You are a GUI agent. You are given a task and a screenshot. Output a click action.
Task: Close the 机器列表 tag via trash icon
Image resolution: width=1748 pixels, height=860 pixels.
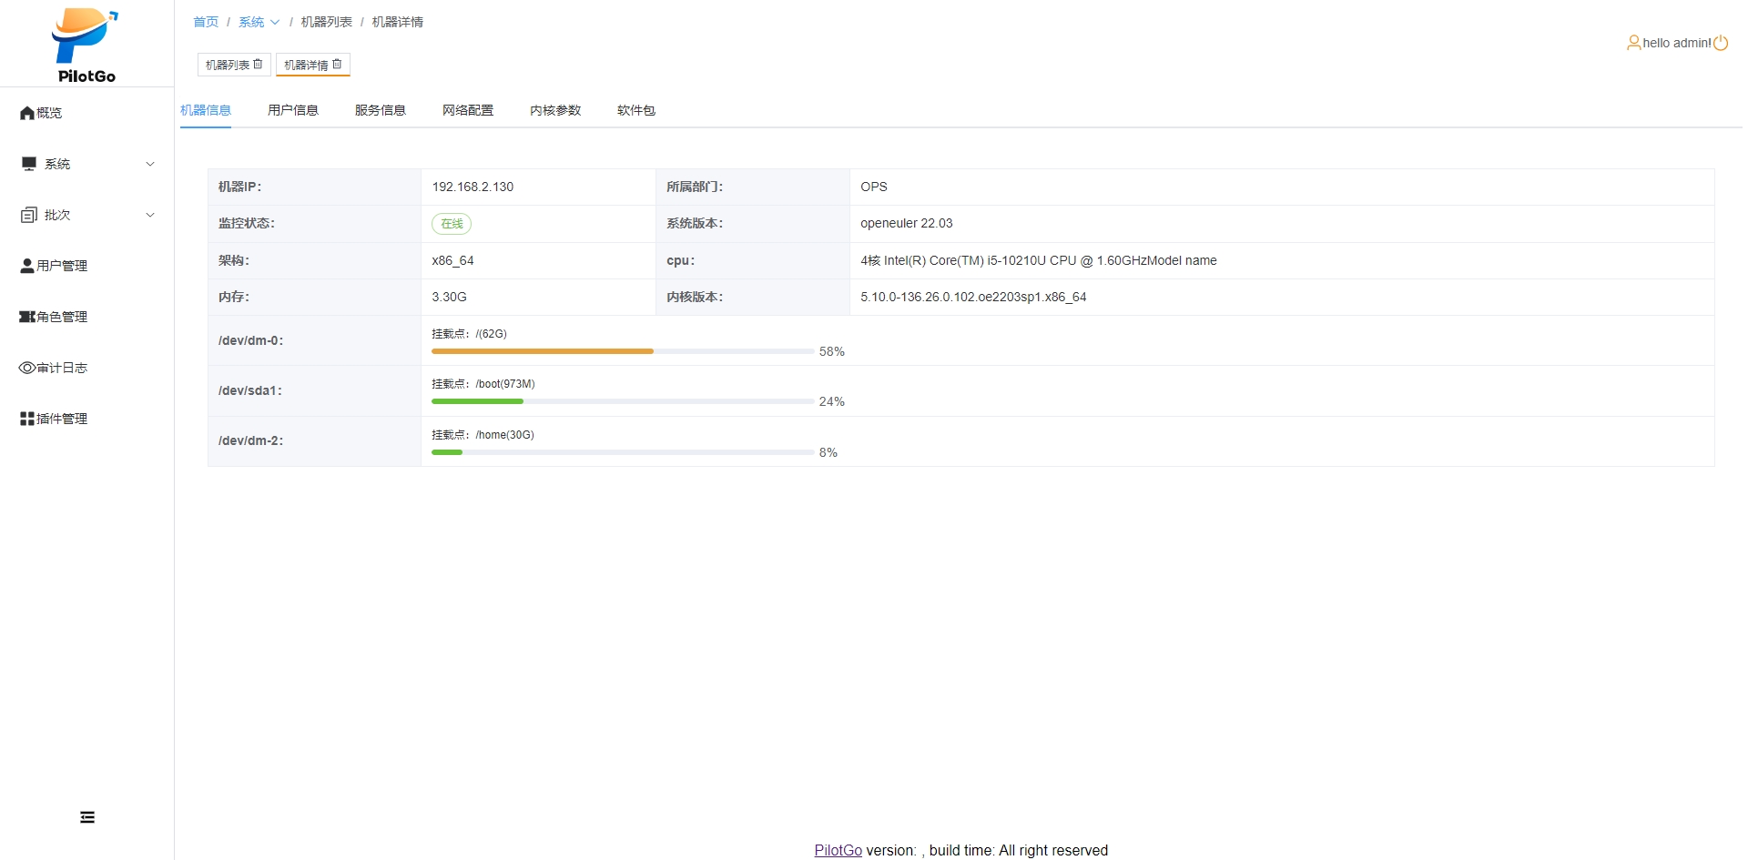click(258, 64)
